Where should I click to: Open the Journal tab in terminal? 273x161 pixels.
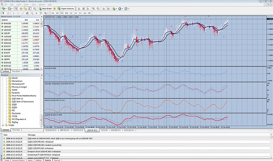57,160
